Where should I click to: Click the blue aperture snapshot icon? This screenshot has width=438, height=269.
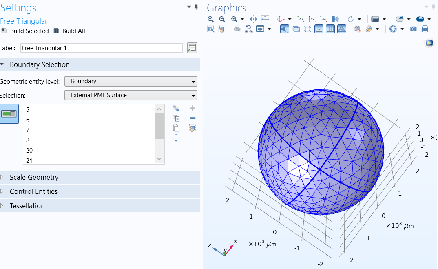(x=393, y=29)
